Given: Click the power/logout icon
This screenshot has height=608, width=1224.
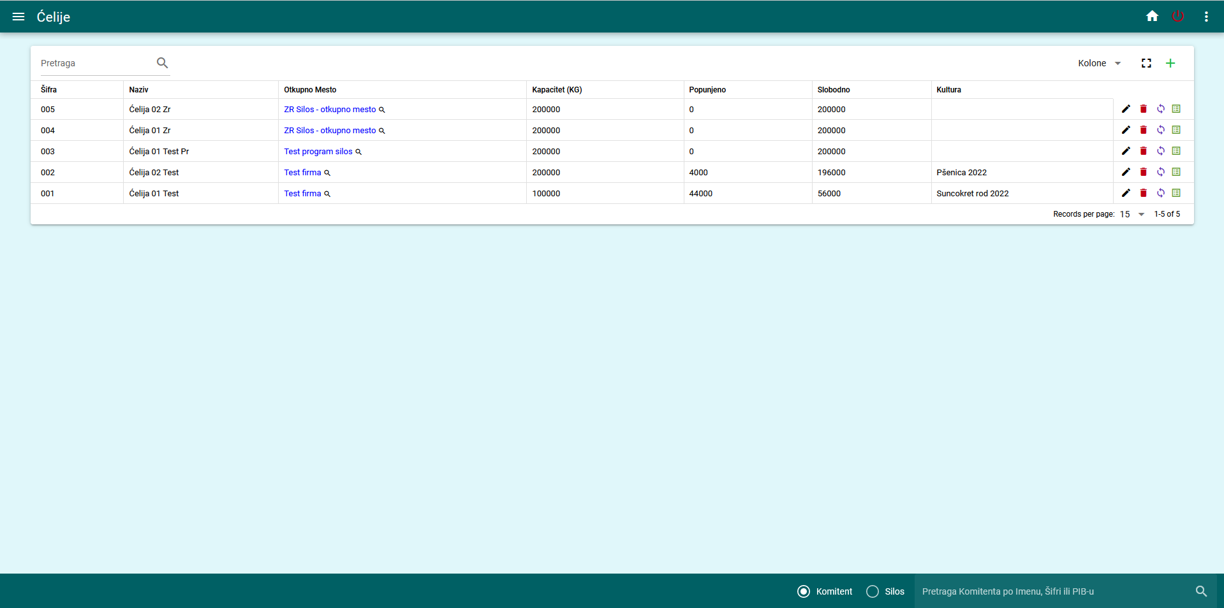Looking at the screenshot, I should (1177, 16).
